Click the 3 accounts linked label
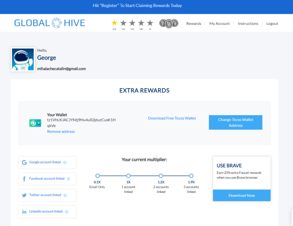 tap(191, 189)
